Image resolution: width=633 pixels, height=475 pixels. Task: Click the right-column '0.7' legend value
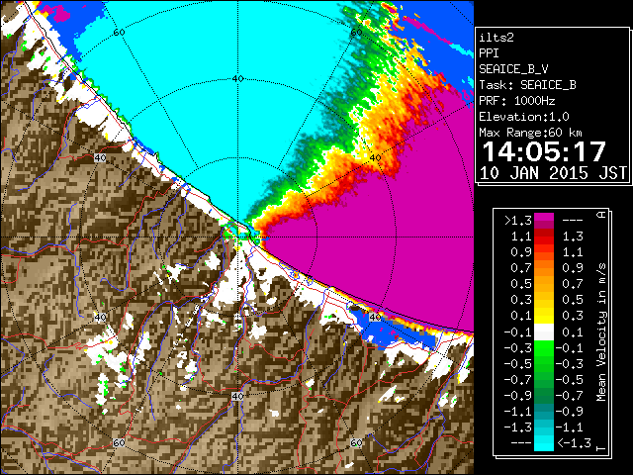pyautogui.click(x=573, y=284)
